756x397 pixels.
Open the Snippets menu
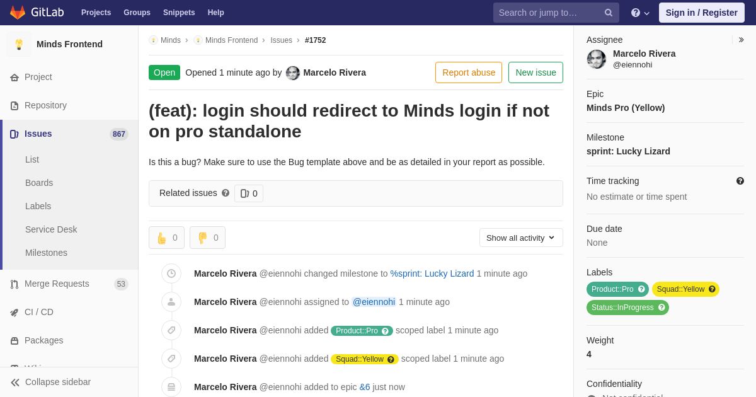[x=179, y=13]
